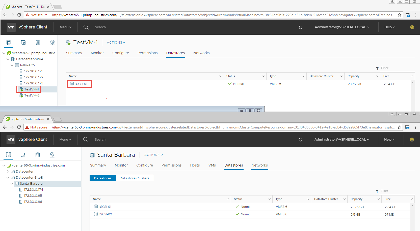Collapse the Santa-Barbara cluster tree node
This screenshot has width=420, height=231.
12,183
